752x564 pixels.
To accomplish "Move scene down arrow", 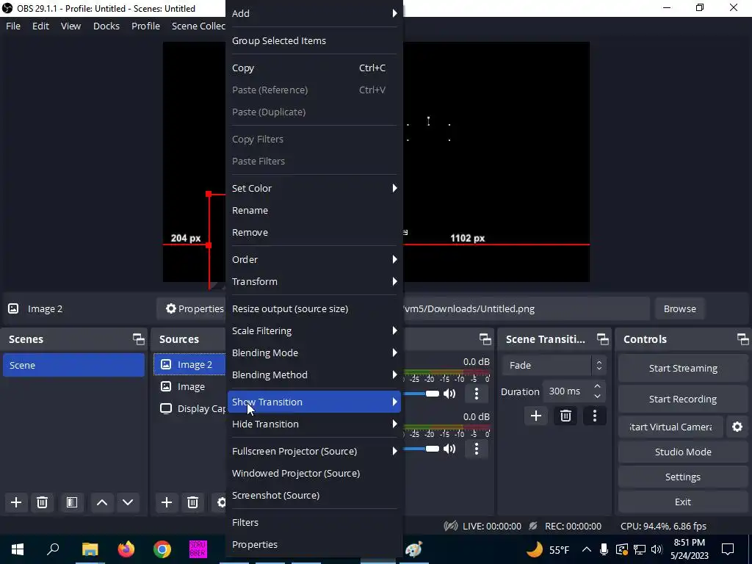I will pyautogui.click(x=128, y=502).
